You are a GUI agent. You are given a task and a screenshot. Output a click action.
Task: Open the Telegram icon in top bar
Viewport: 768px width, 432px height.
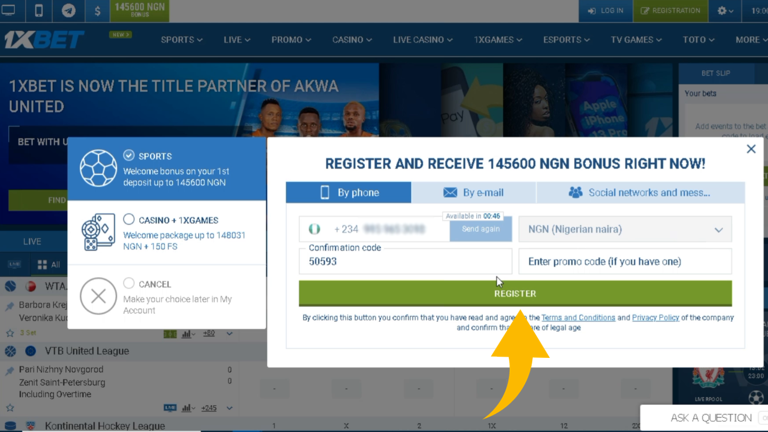click(x=68, y=11)
